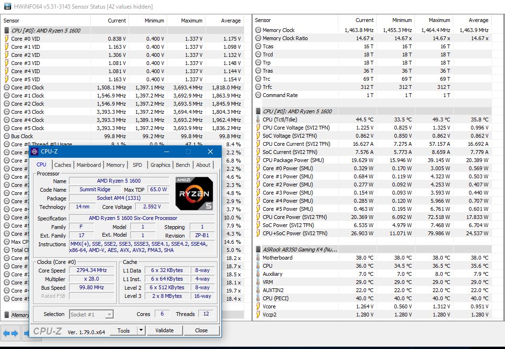This screenshot has width=505, height=349.
Task: Click the Tools button in CPU-Z
Action: [x=124, y=330]
